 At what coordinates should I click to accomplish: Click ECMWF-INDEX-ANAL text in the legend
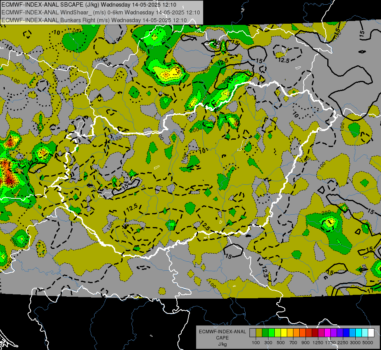click(222, 332)
